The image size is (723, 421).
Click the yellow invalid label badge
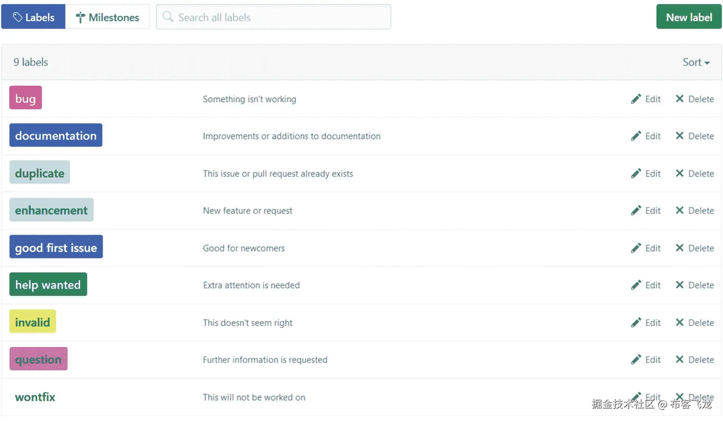point(32,322)
